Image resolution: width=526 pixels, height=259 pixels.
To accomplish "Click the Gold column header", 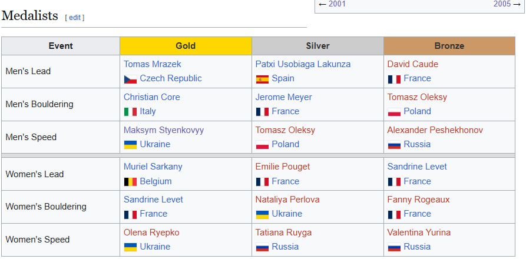I will [186, 46].
